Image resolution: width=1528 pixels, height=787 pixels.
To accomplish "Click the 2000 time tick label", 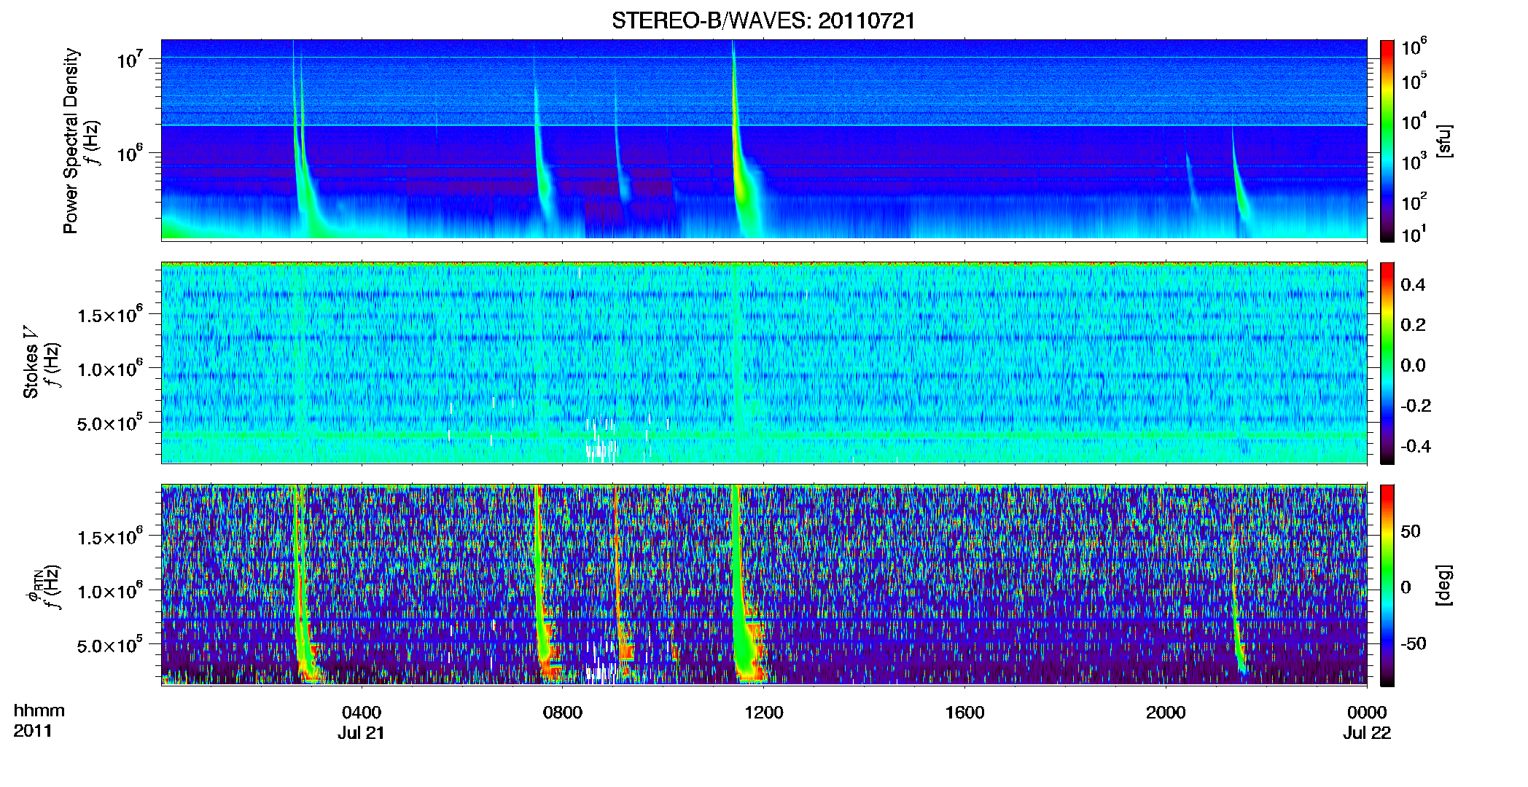I will [x=1166, y=712].
